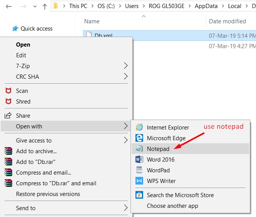The width and height of the screenshot is (256, 217).
Task: Expand the 7-Zip submenu
Action: (23, 66)
